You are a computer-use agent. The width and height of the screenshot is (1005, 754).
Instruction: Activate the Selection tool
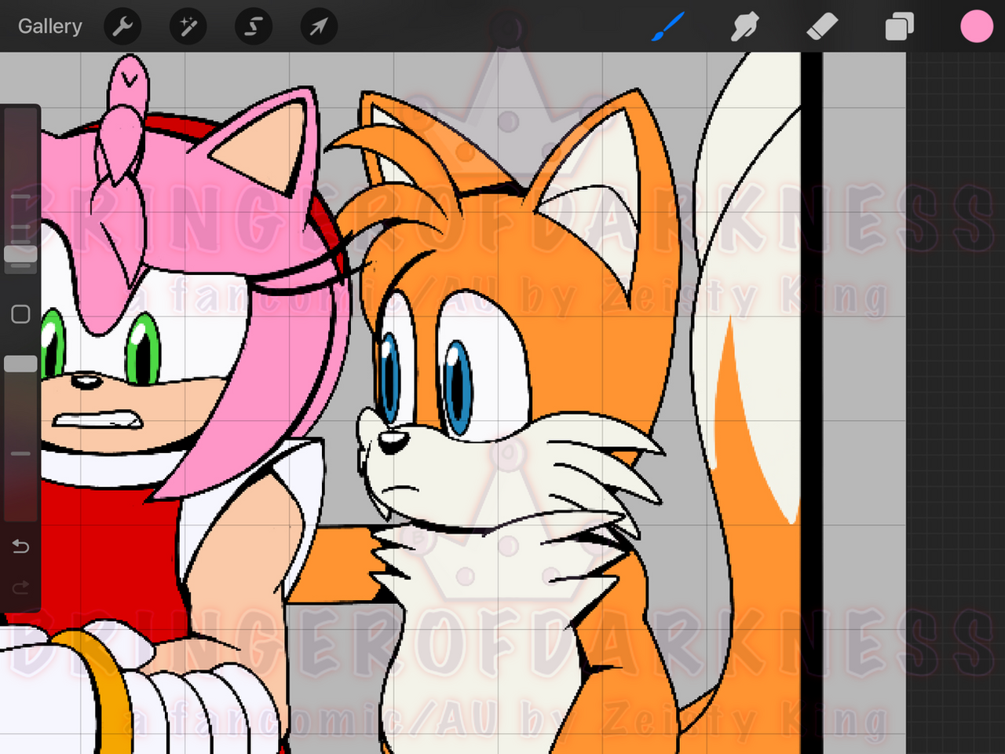click(x=254, y=27)
